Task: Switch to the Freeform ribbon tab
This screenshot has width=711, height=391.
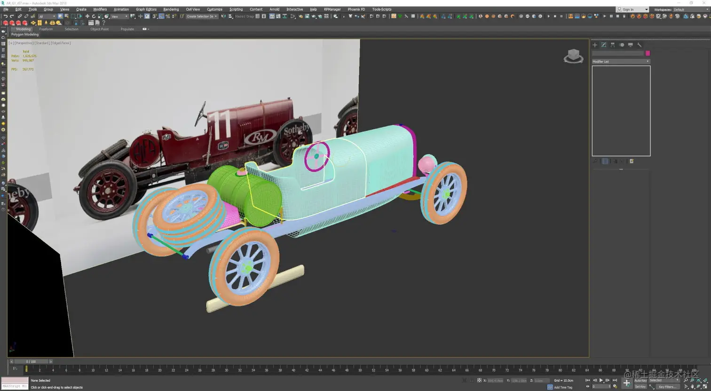Action: [46, 29]
